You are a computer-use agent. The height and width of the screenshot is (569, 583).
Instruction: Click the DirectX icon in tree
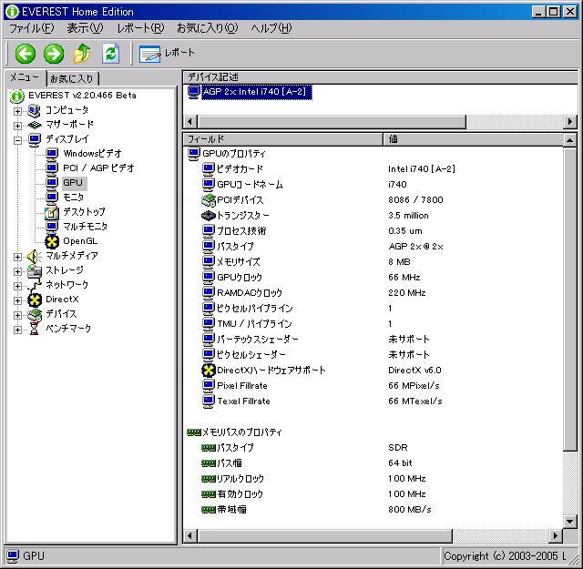point(35,300)
